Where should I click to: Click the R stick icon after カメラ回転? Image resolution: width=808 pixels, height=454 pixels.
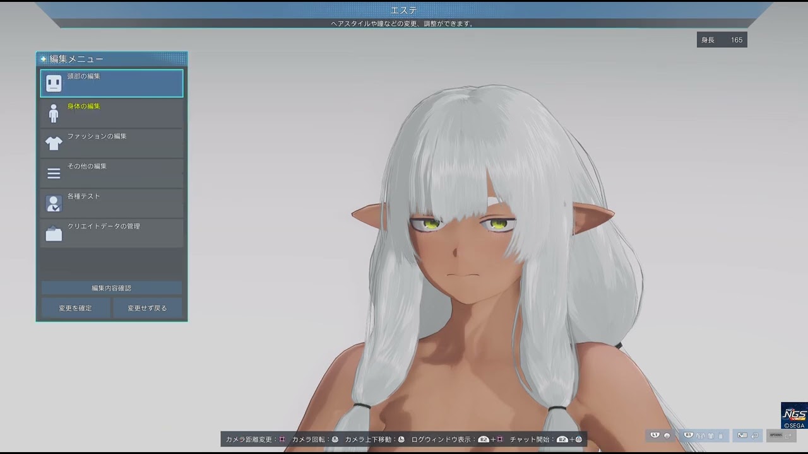[x=335, y=439]
